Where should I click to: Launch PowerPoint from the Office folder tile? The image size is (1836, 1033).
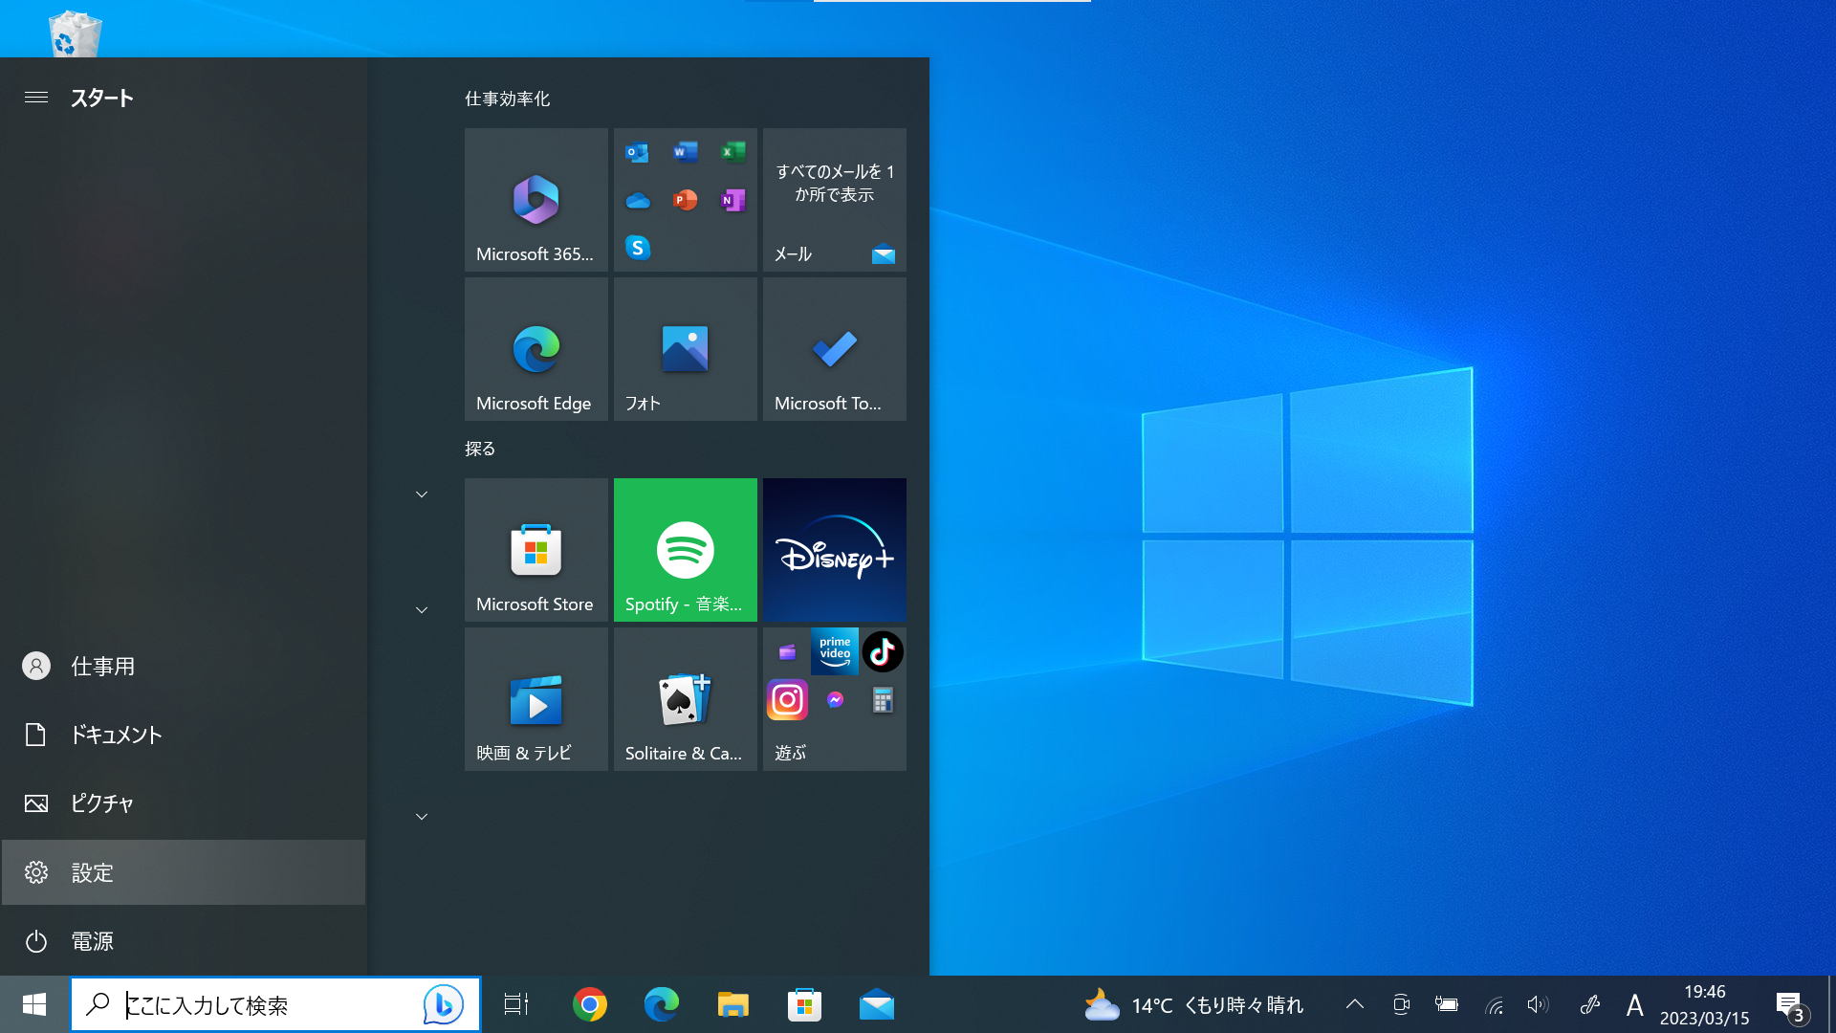click(x=685, y=200)
